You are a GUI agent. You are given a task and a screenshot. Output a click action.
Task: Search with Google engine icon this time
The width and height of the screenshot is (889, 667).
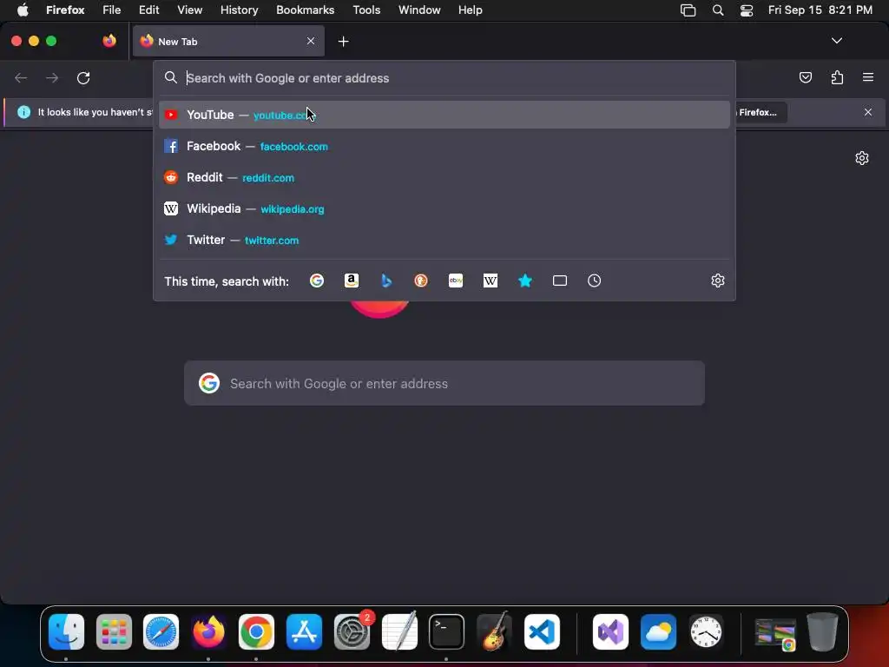pyautogui.click(x=317, y=281)
